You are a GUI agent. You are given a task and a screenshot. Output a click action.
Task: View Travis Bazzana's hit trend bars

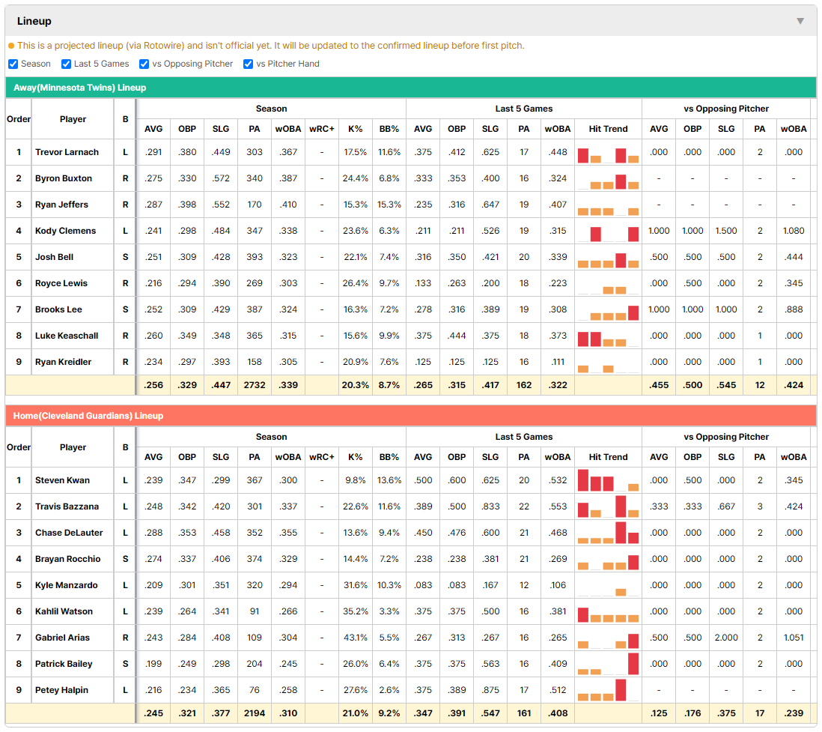(608, 506)
